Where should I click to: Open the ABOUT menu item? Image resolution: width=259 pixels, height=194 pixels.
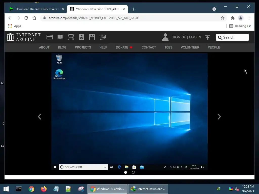pos(44,47)
